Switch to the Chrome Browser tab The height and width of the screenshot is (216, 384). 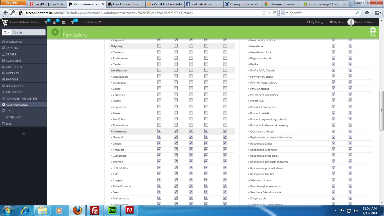[x=282, y=4]
